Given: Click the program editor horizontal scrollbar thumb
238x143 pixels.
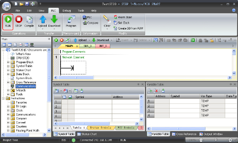Looking at the screenshot, I should (76, 78).
